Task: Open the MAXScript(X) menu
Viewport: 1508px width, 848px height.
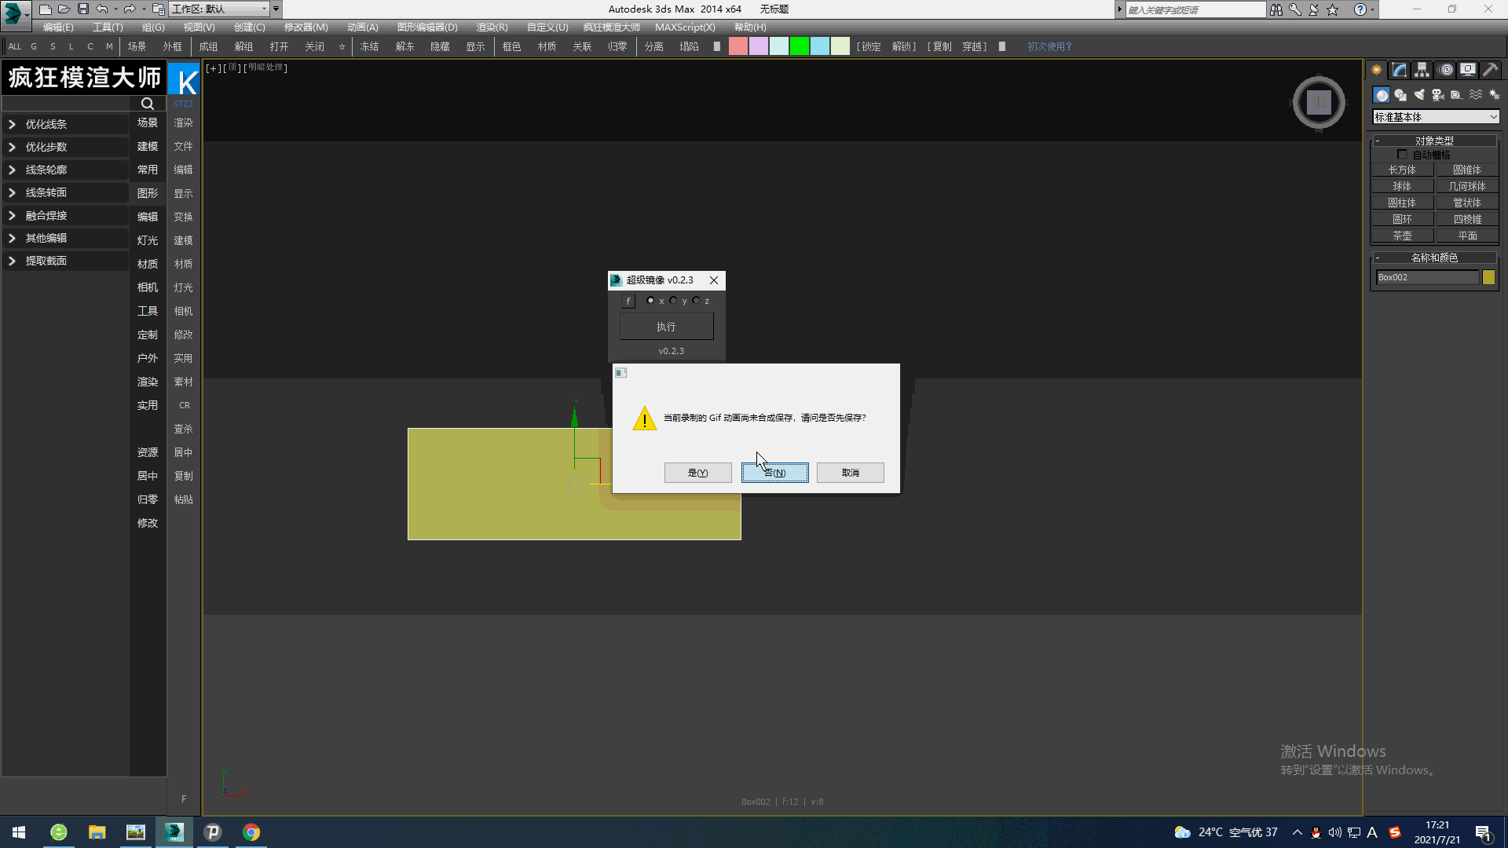Action: tap(684, 27)
